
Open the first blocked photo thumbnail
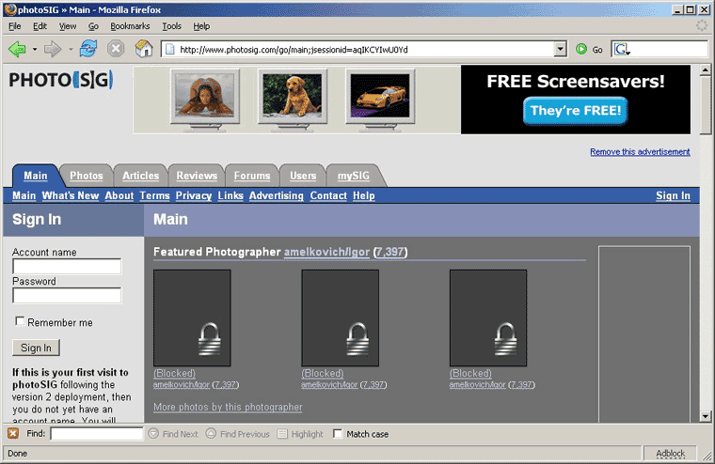coord(192,317)
